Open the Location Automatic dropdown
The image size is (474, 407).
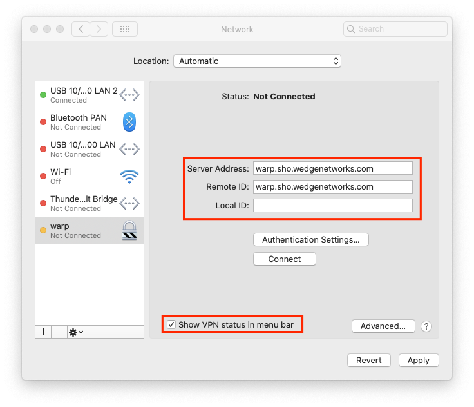point(257,61)
